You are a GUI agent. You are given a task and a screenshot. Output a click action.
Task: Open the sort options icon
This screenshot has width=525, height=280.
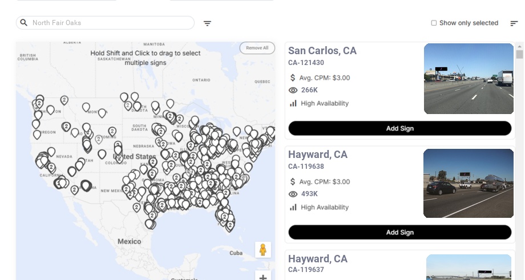tap(514, 23)
